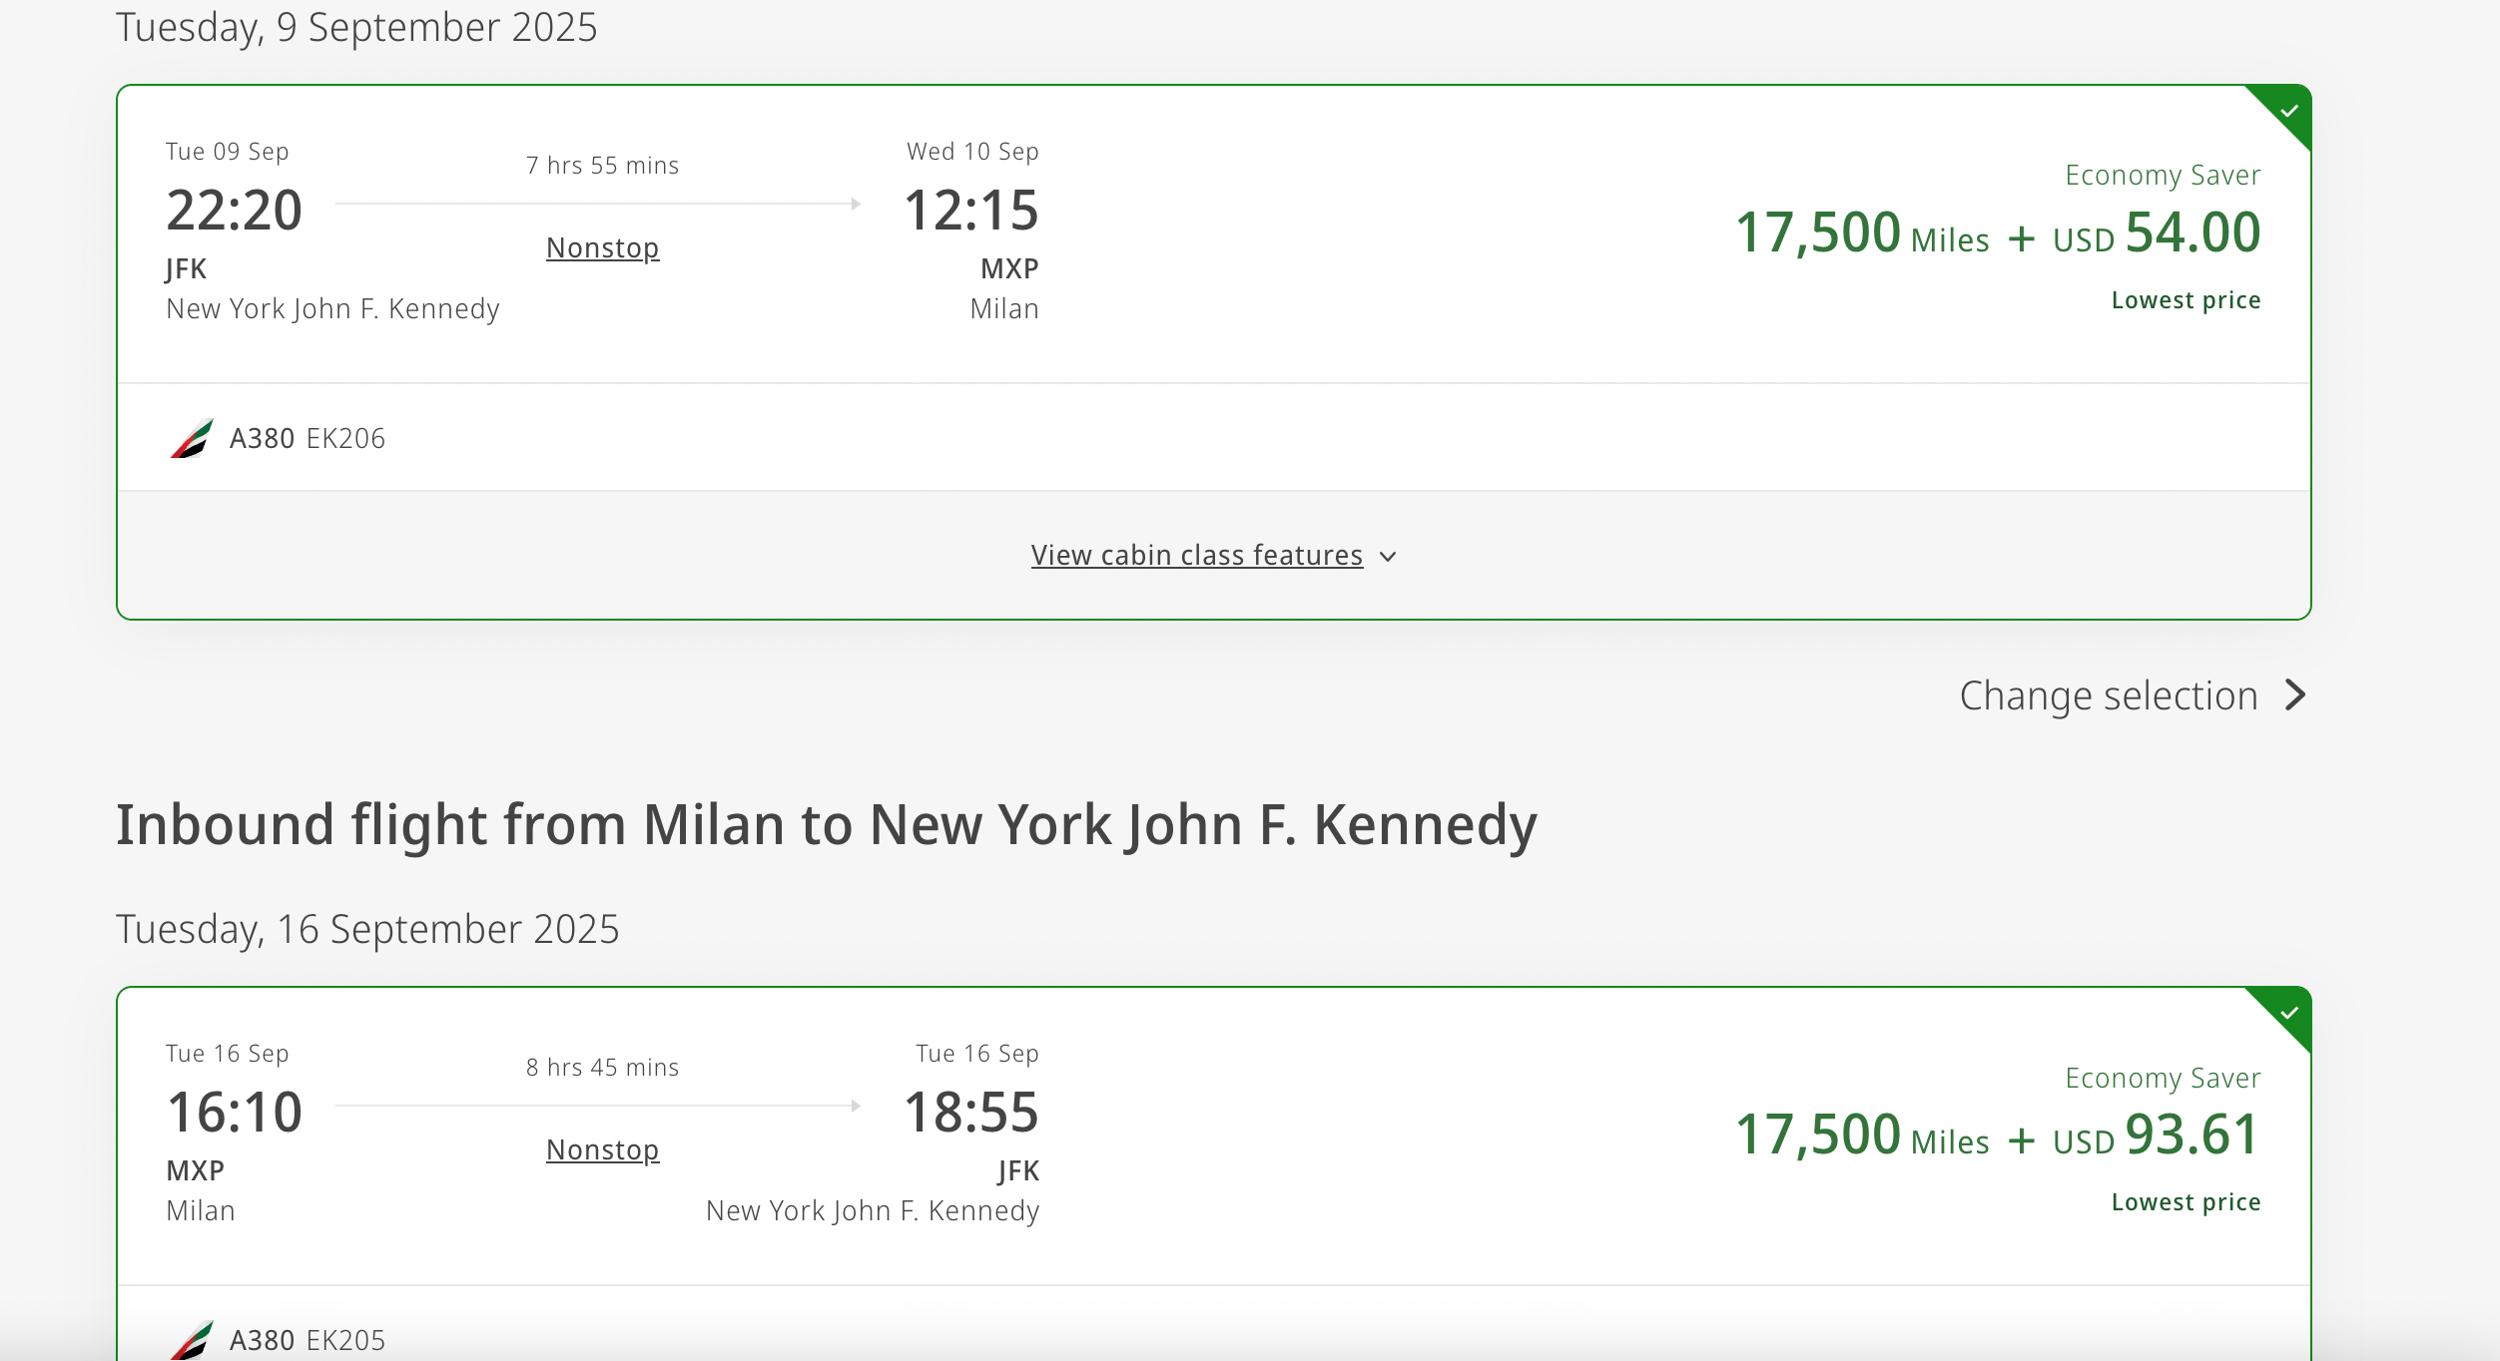Open Nonstop details for the Milan to JFK flight
This screenshot has height=1361, width=2500.
point(602,1149)
